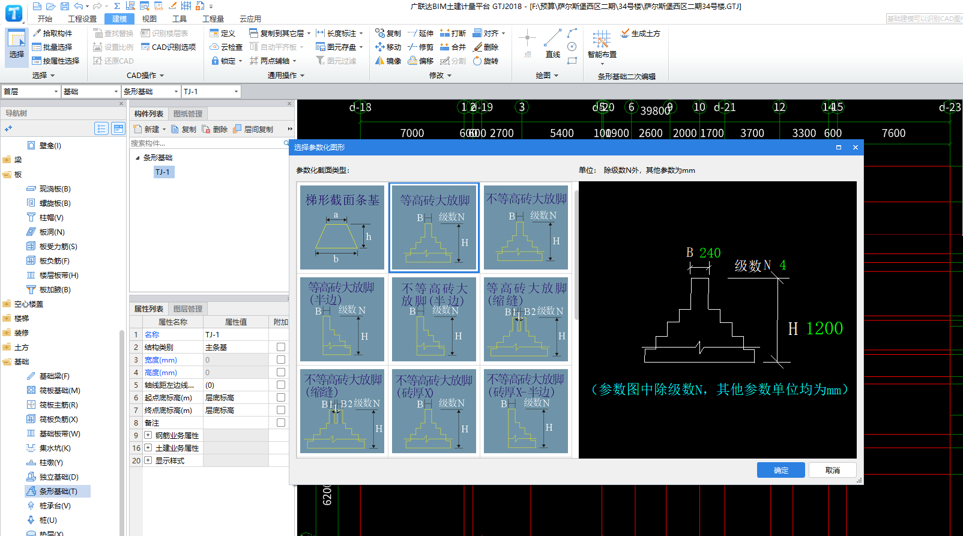
Task: Toggle checkbox for 宽度(mm) row
Action: point(280,360)
